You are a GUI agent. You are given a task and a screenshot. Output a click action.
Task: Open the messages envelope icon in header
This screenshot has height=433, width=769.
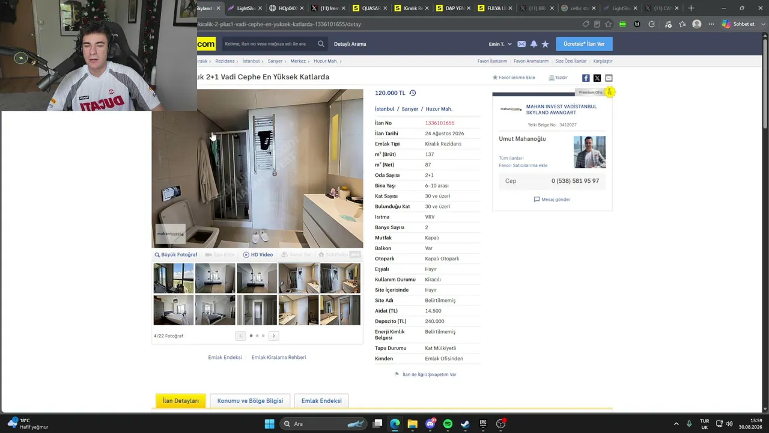point(521,44)
